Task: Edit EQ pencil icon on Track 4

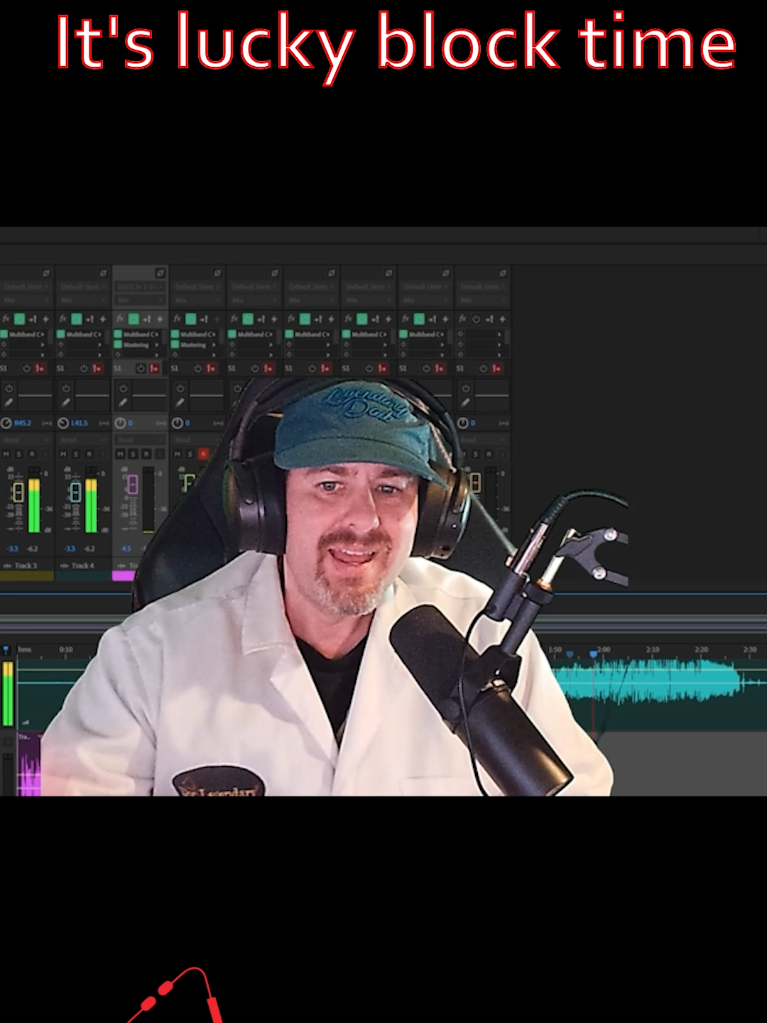Action: (66, 402)
